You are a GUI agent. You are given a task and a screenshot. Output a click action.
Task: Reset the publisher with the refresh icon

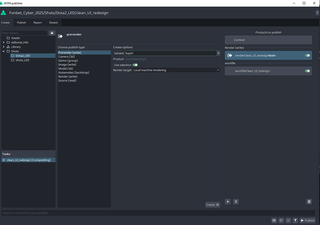[281, 220]
